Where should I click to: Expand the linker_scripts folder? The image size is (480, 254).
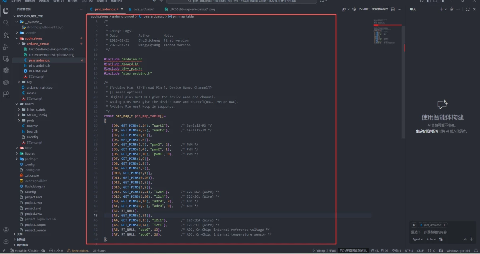36,109
